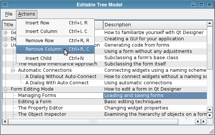215x135 pixels.
Task: Click the horizontal scrollbar right arrow
Action: [x=204, y=122]
